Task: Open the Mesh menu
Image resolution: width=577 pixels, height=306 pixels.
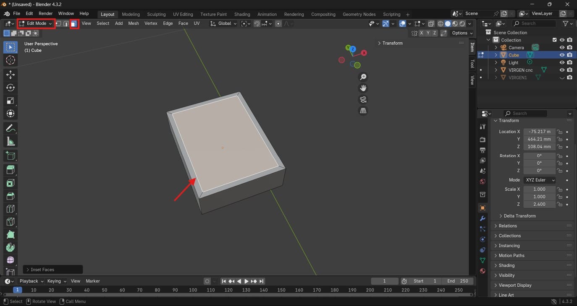Action: tap(134, 23)
